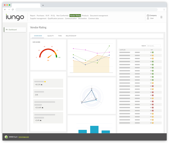Open the Non Conformity menu

(62, 16)
